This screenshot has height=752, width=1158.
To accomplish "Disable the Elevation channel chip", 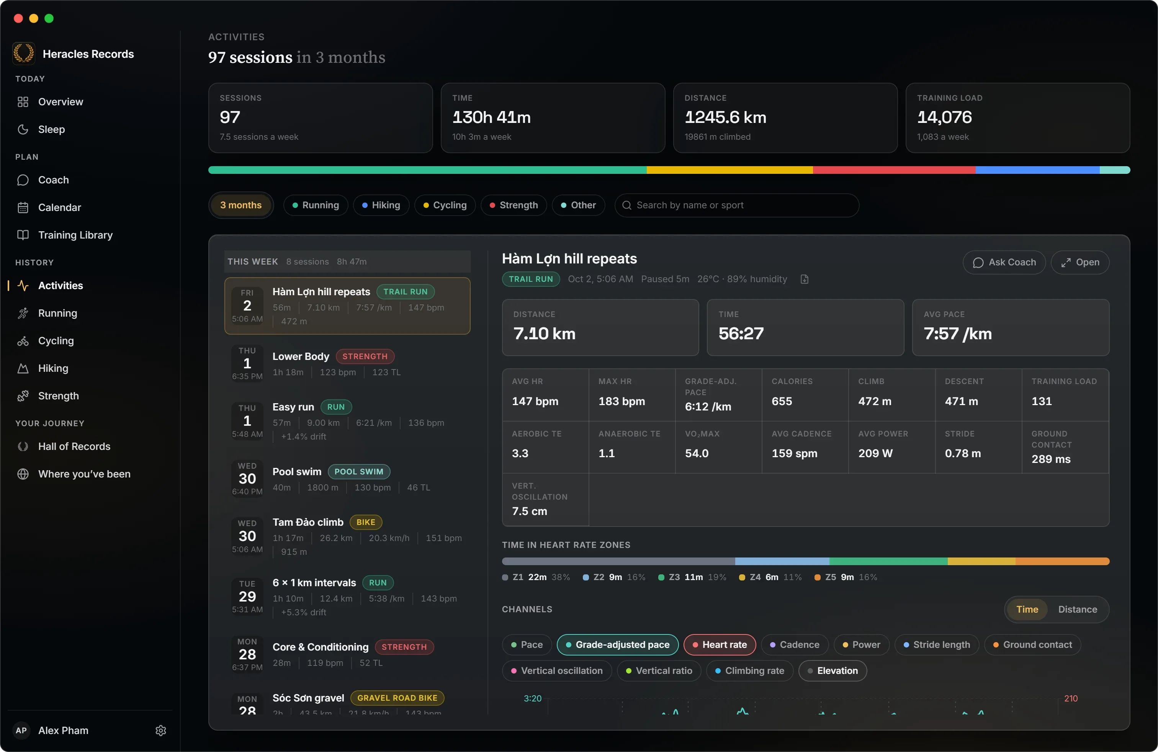I will point(833,671).
